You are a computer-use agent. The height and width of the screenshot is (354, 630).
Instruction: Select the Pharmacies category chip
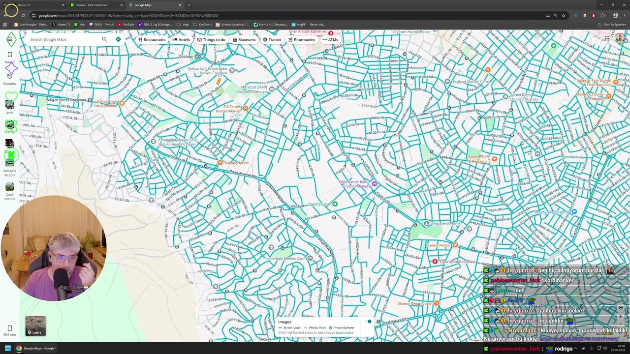[301, 40]
